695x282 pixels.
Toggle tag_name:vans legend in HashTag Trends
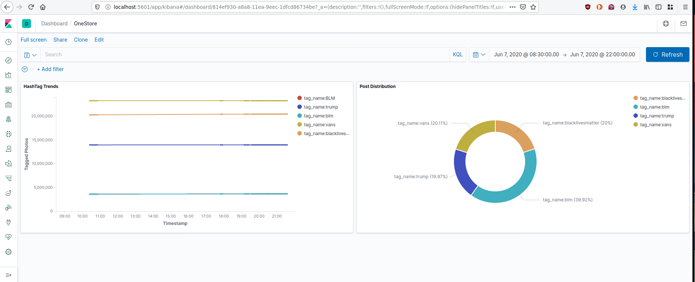click(319, 125)
